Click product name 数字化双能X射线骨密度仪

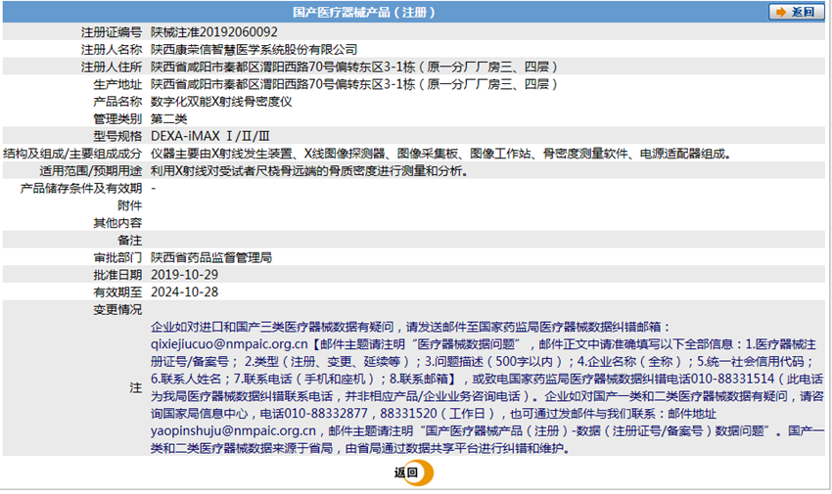point(221,102)
